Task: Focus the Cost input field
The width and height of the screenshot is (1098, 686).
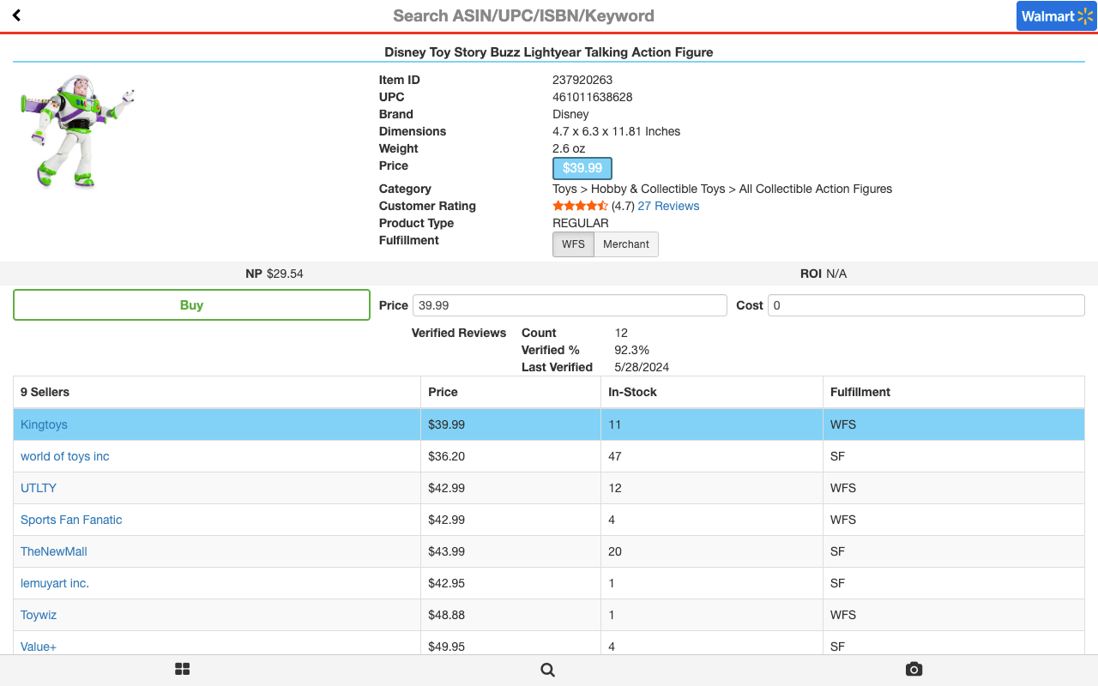Action: tap(926, 305)
